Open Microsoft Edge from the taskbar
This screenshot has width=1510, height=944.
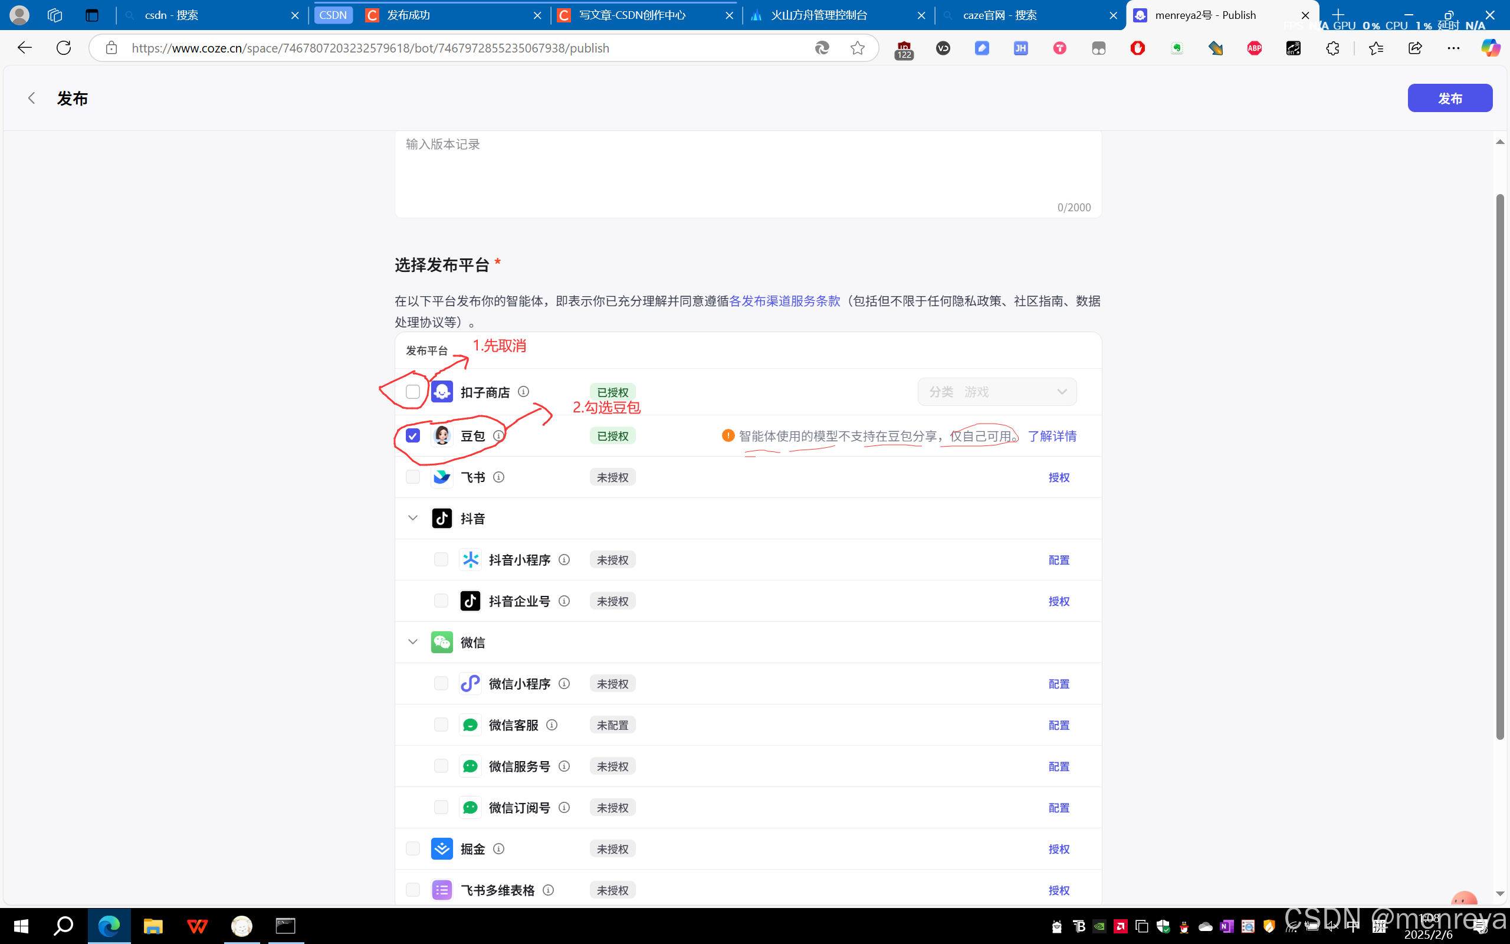tap(109, 926)
